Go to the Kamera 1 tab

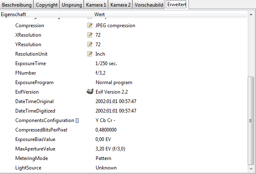[x=96, y=5]
